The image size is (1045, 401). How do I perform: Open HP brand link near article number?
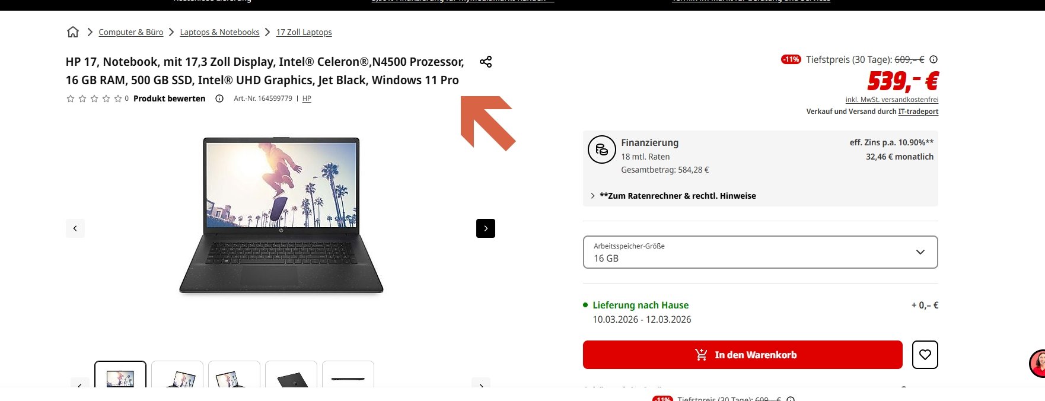click(307, 98)
